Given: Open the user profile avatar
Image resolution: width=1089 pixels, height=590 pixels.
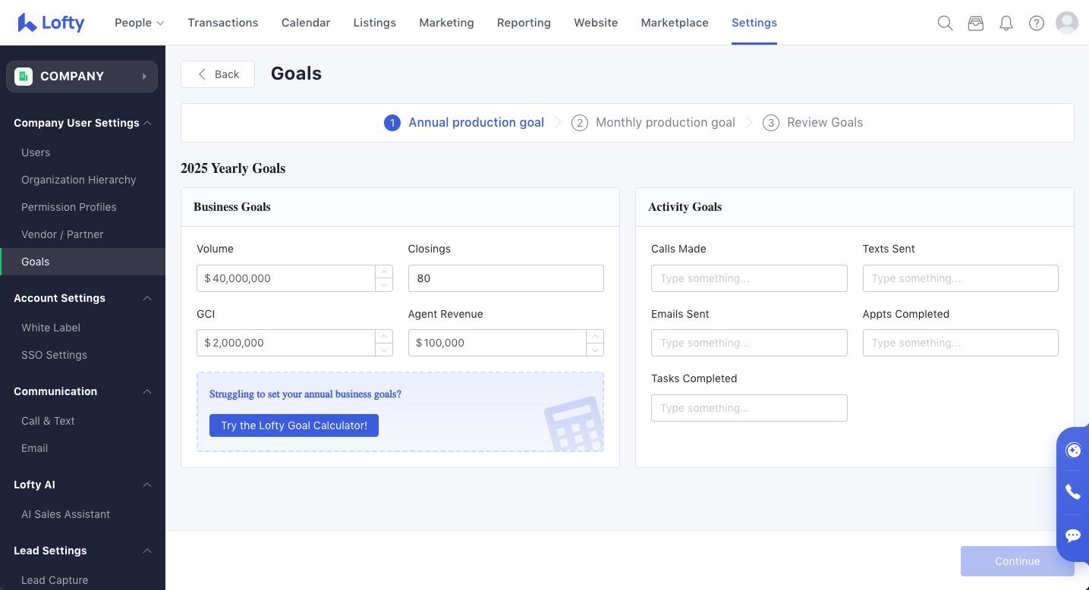Looking at the screenshot, I should click(1067, 23).
